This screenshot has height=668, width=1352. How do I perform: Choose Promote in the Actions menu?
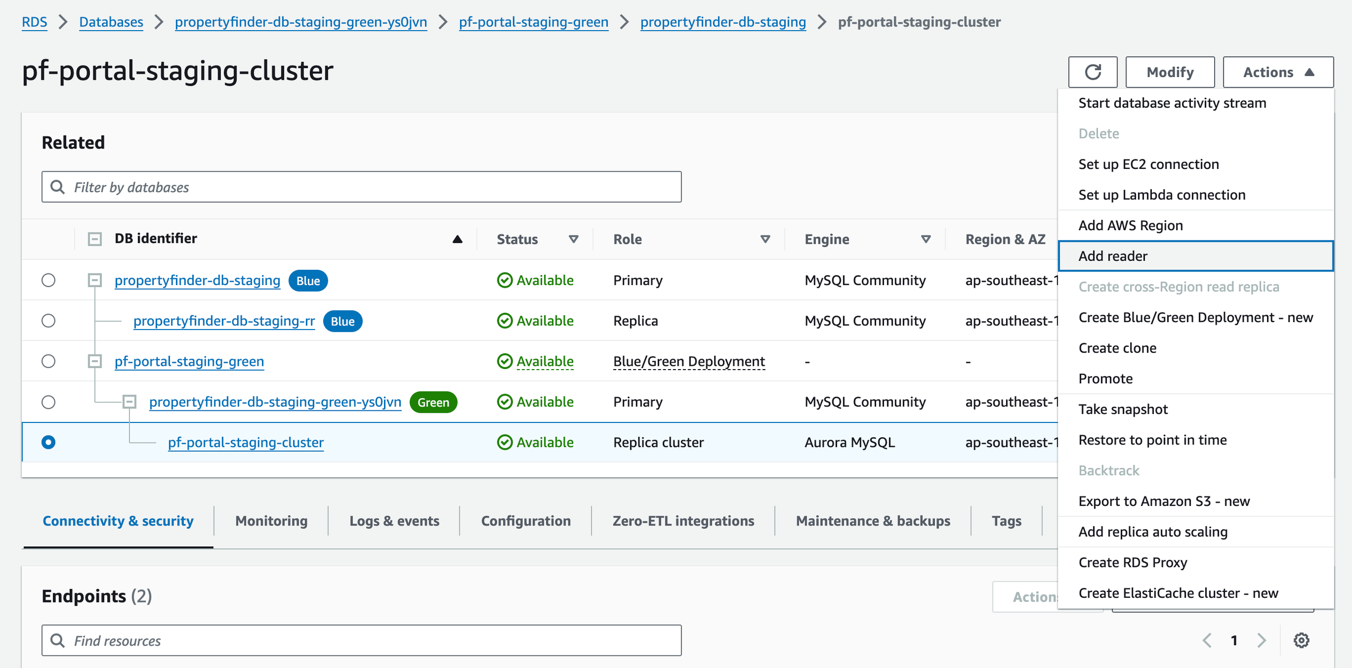(x=1196, y=379)
